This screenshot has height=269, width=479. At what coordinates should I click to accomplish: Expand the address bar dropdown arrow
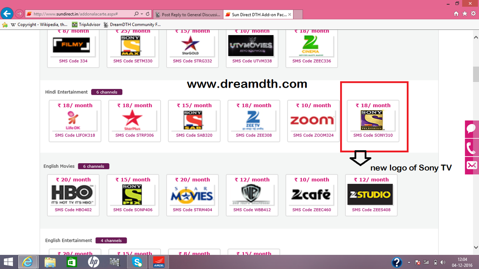[x=141, y=14]
